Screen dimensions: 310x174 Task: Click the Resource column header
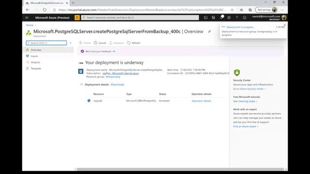click(x=98, y=94)
